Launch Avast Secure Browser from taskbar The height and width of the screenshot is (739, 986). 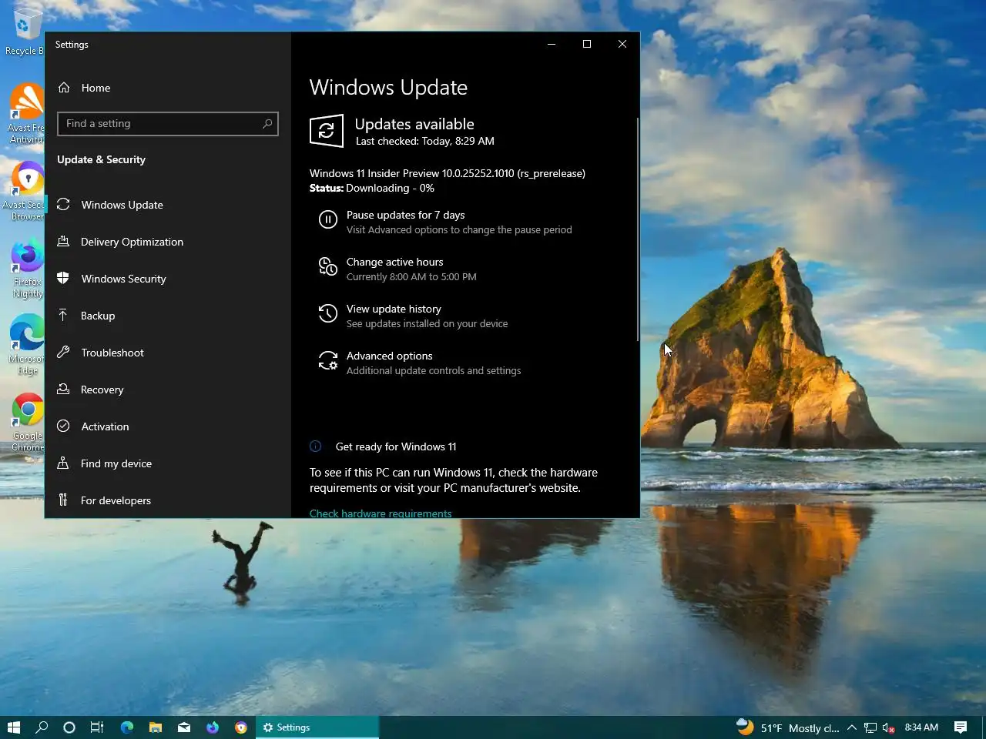point(240,727)
